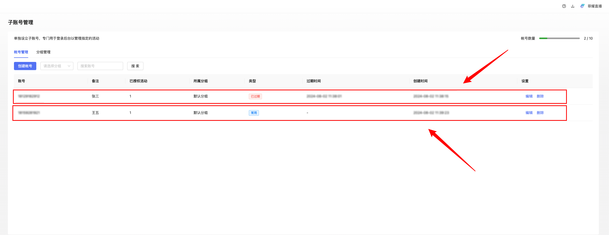609x235 pixels.
Task: Expand the 请选择分组 dropdown
Action: (x=57, y=66)
